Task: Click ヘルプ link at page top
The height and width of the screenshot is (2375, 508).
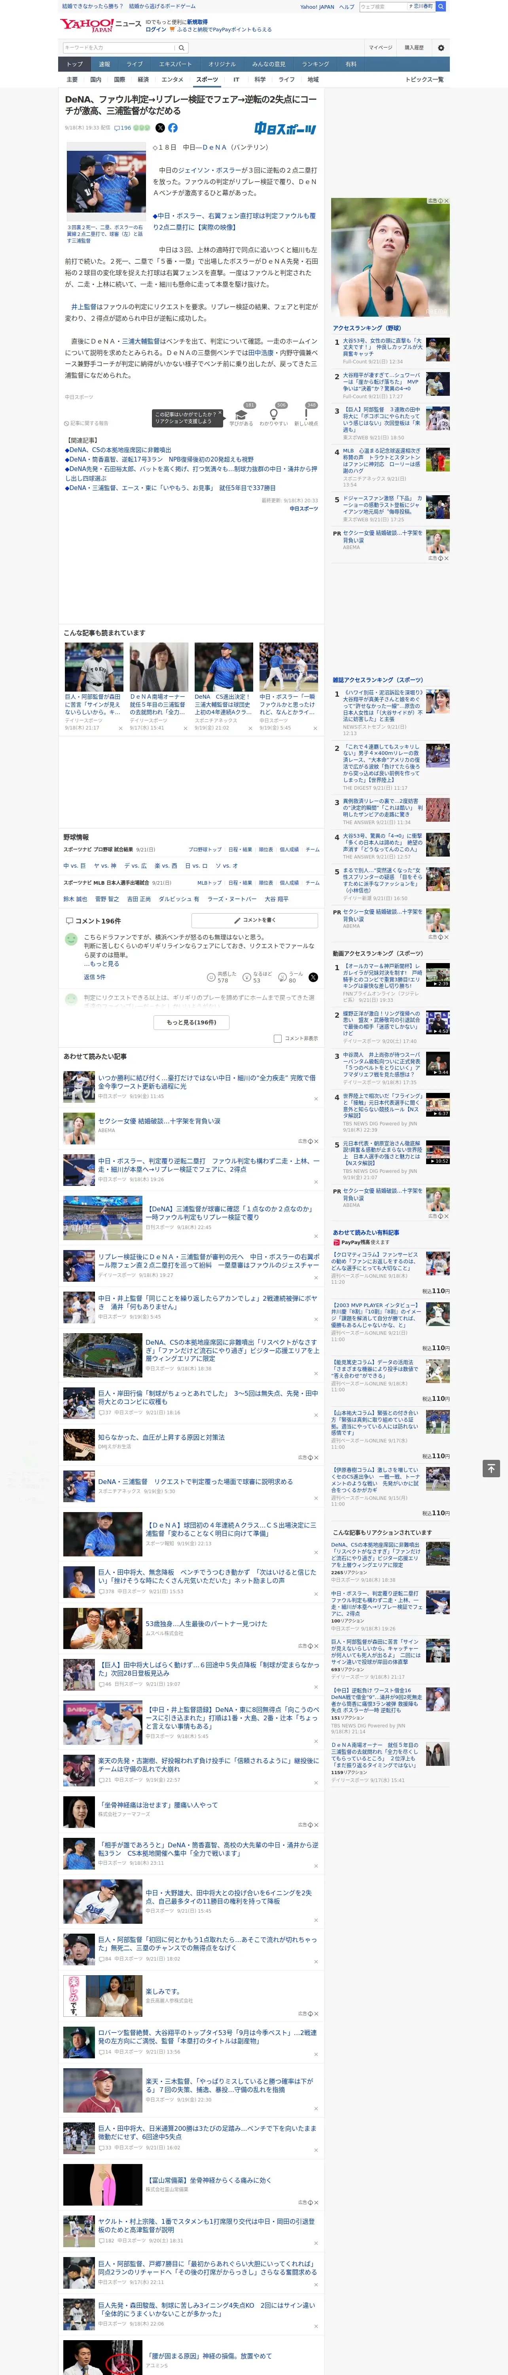Action: 347,6
